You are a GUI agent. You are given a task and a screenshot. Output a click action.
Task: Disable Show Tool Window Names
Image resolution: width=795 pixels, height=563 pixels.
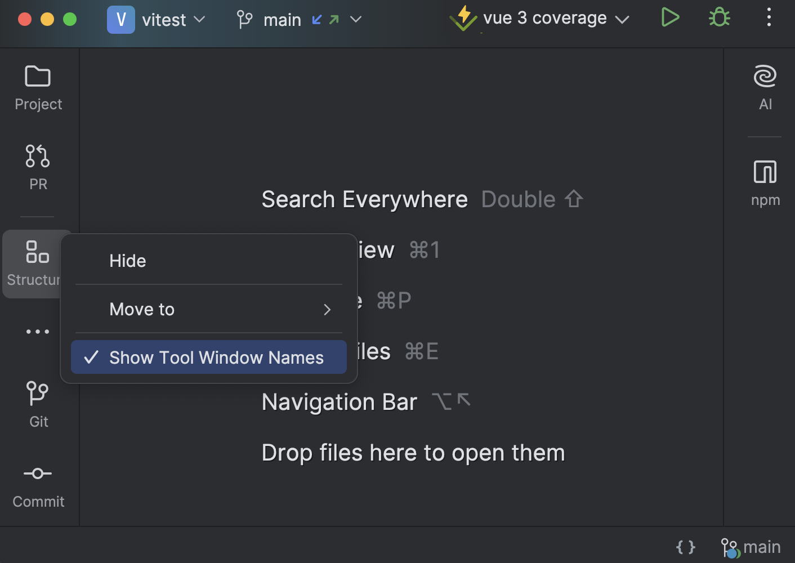[x=208, y=357]
